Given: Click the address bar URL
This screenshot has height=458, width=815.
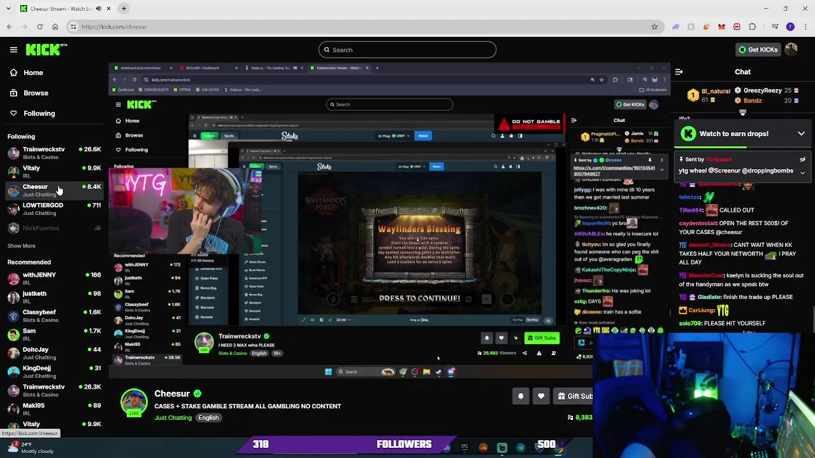Looking at the screenshot, I should pyautogui.click(x=114, y=27).
